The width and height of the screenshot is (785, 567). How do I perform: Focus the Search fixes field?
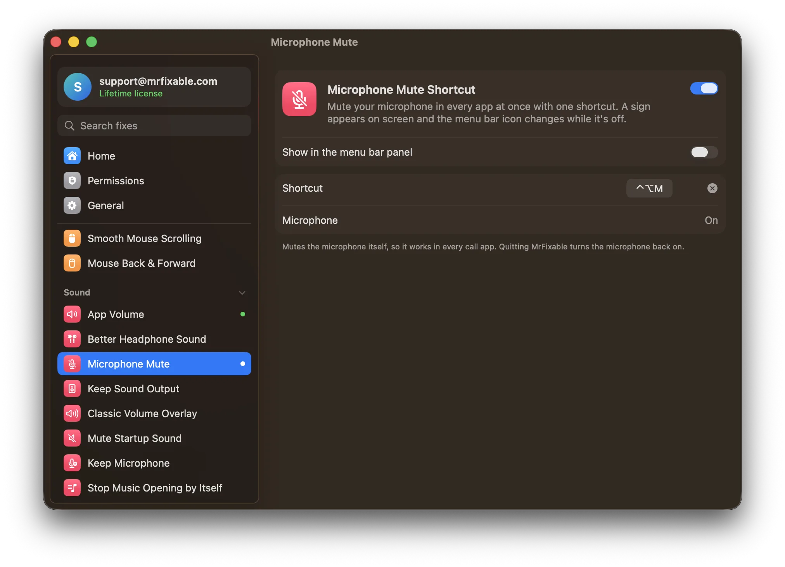[154, 126]
